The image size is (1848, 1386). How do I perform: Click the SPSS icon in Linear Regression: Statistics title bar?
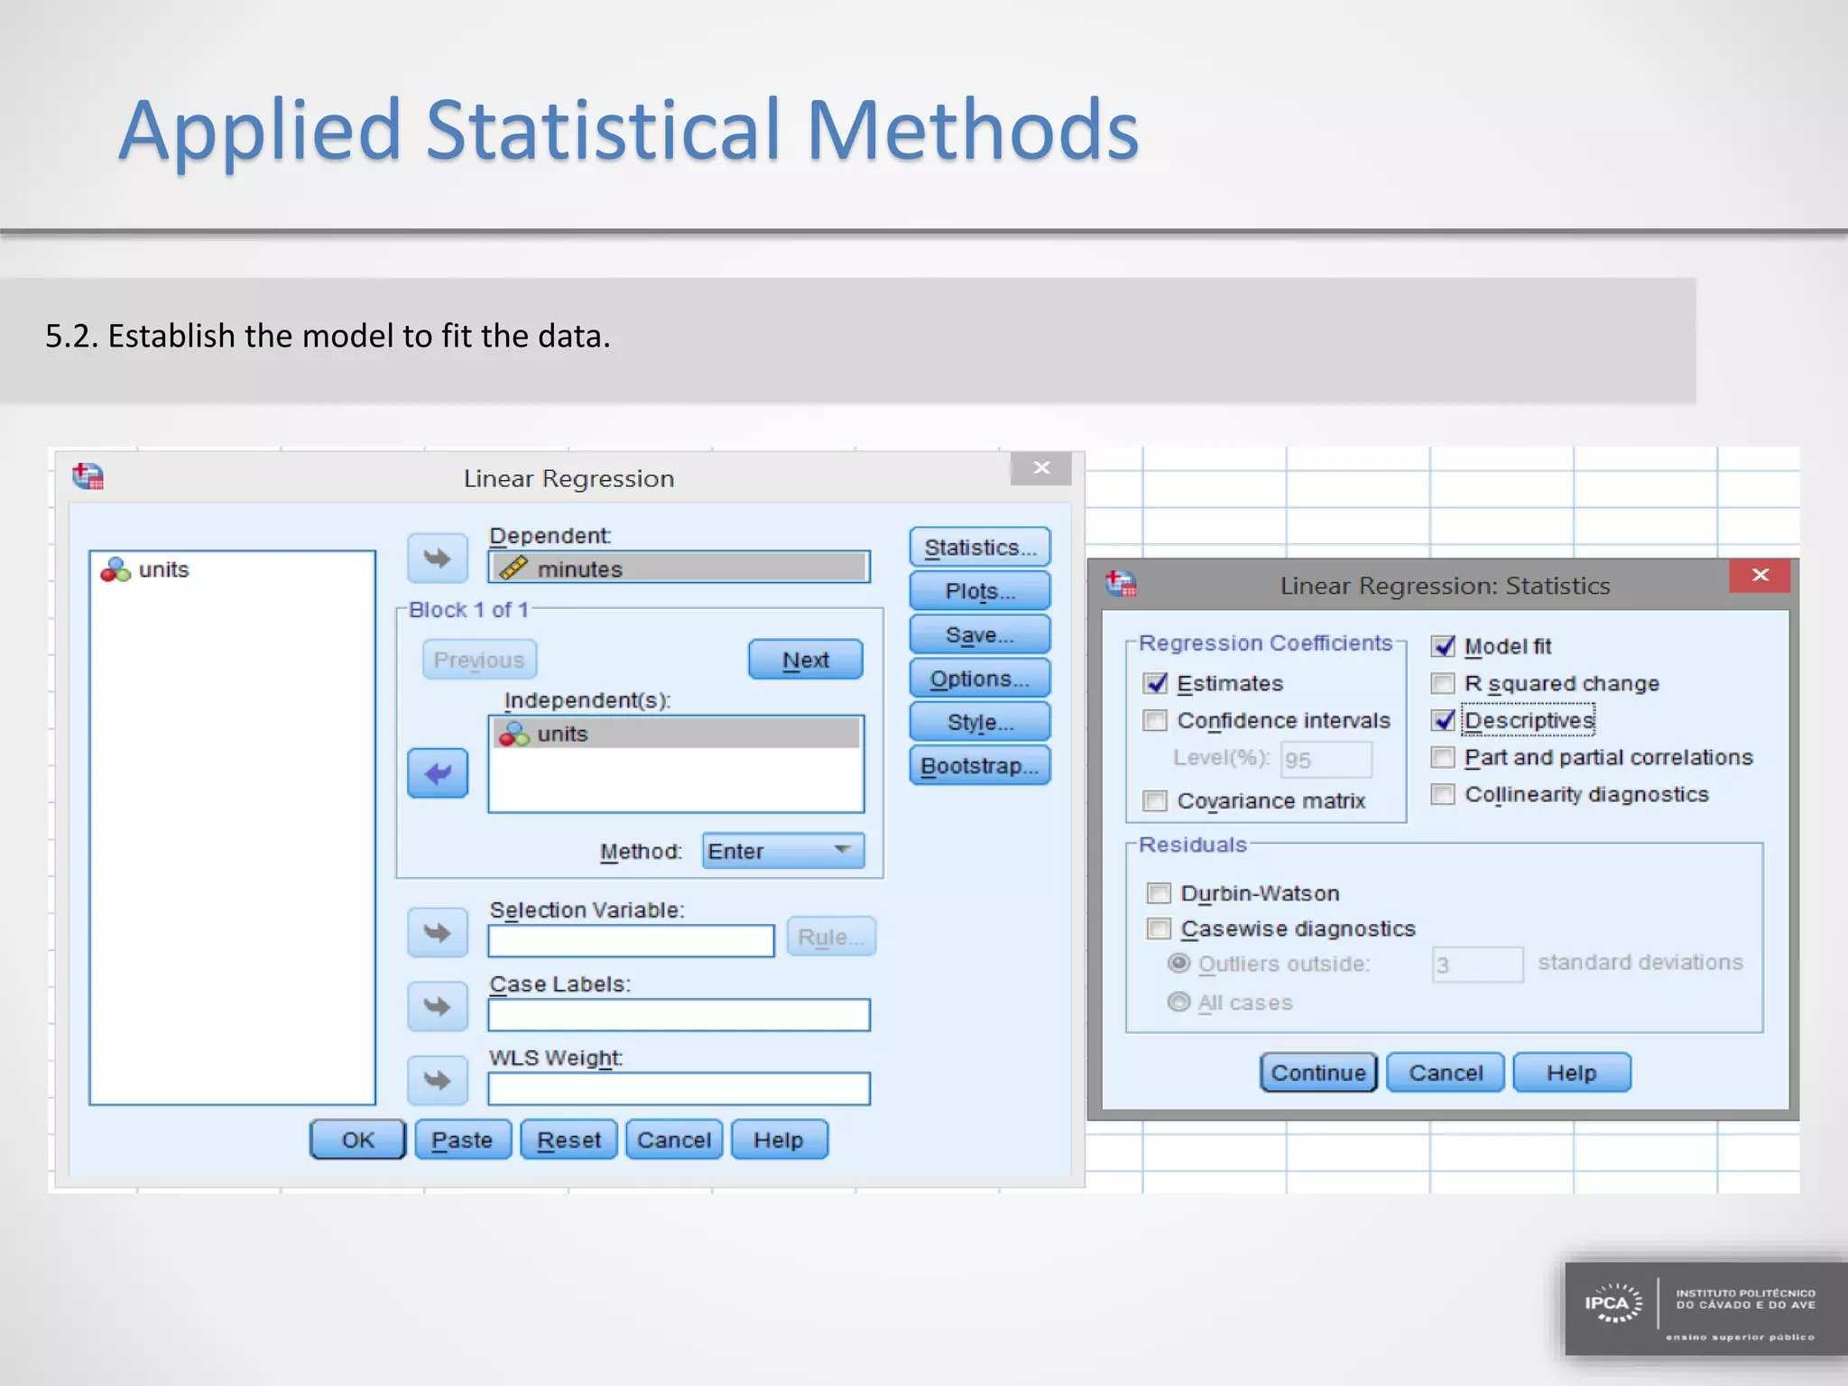point(1121,584)
